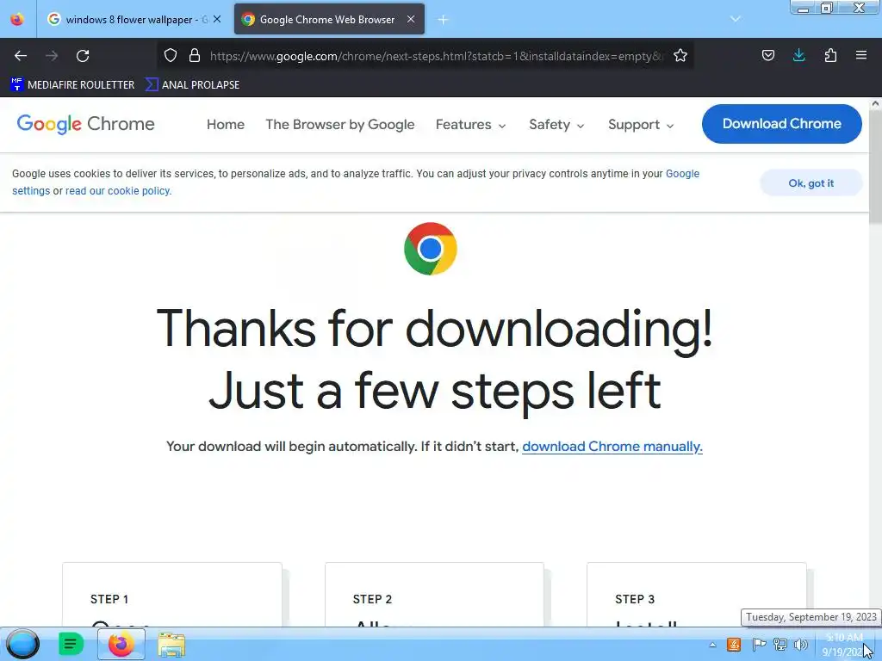This screenshot has height=661, width=882.
Task: List all tabs dropdown arrow
Action: 736,19
